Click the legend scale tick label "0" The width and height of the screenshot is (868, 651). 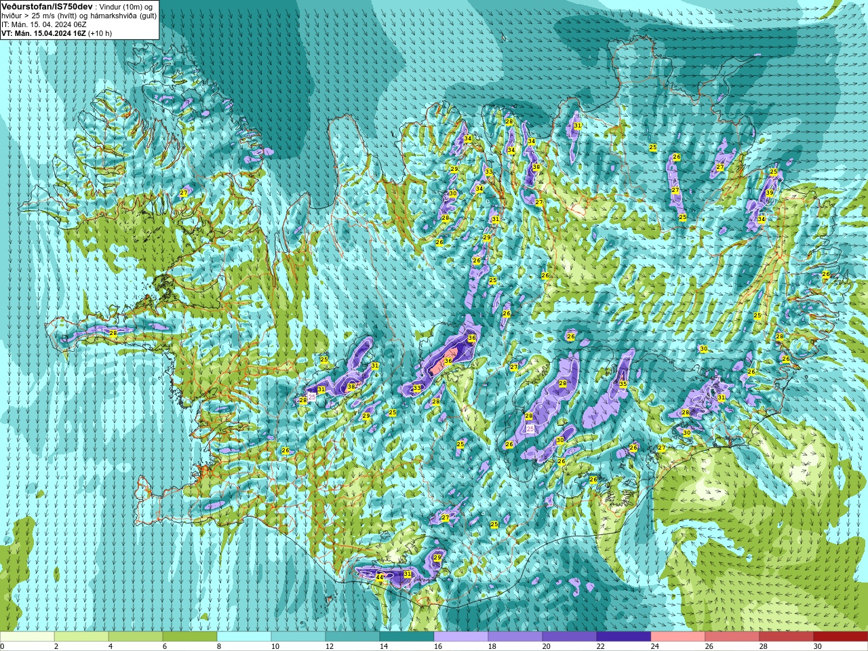[3, 646]
